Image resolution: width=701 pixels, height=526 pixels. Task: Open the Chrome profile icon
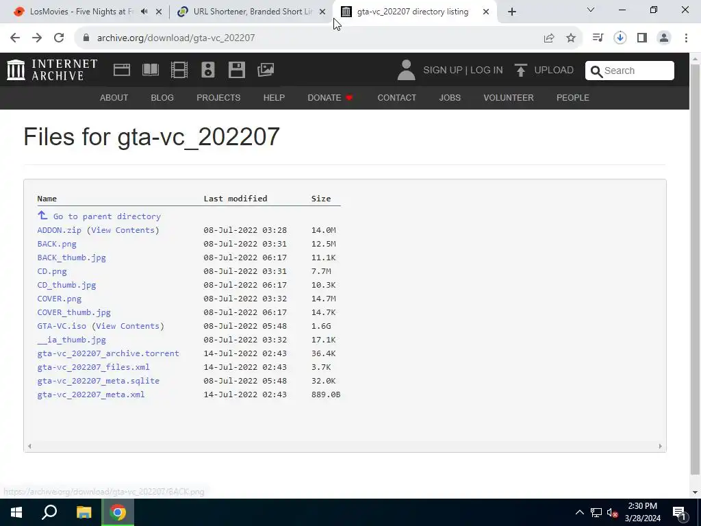click(x=664, y=38)
